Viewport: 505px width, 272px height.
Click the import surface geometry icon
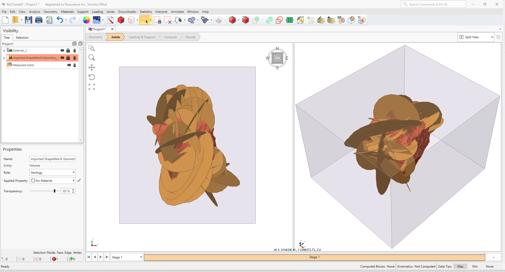[205, 20]
